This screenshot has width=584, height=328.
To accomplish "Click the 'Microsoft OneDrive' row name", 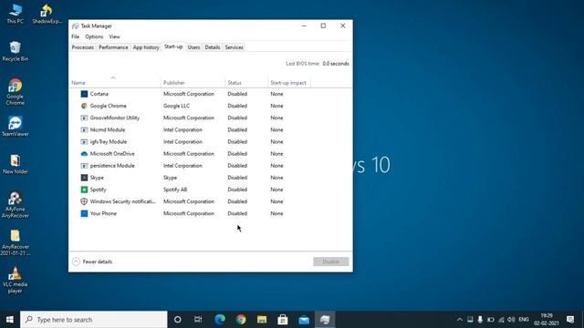I will 112,154.
